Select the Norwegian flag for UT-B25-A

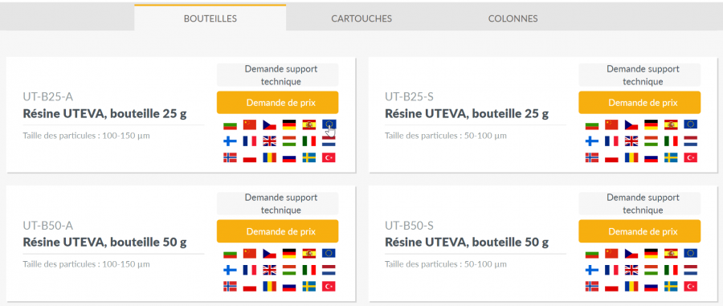click(230, 157)
